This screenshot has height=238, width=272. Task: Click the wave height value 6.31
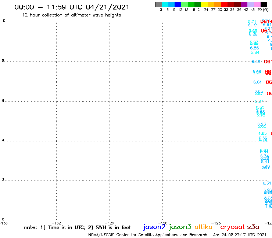tap(267, 183)
